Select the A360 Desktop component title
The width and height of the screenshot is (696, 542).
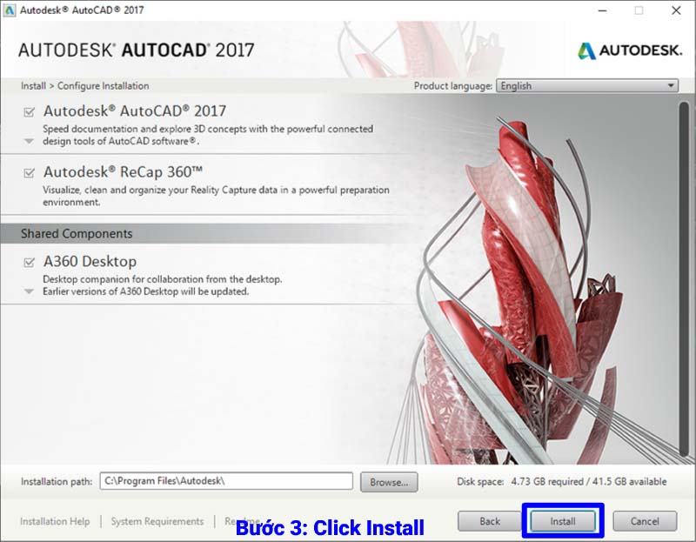point(90,262)
